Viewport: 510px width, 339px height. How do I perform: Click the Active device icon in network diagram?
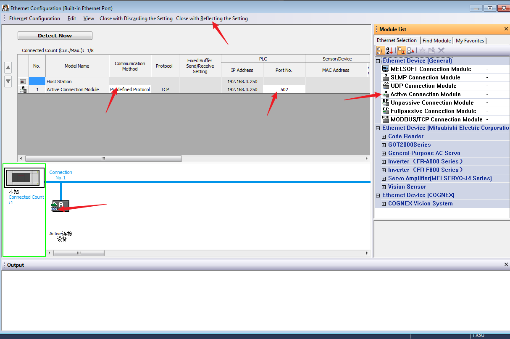pyautogui.click(x=60, y=206)
